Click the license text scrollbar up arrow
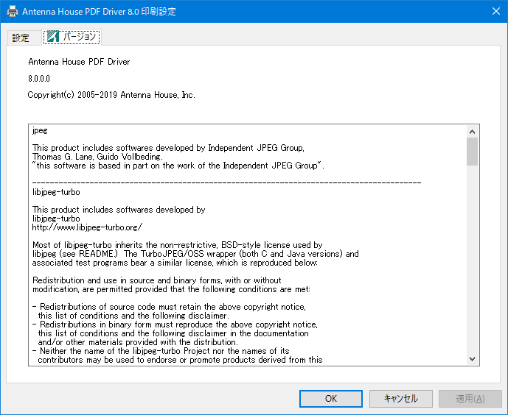The image size is (508, 415). pos(473,131)
